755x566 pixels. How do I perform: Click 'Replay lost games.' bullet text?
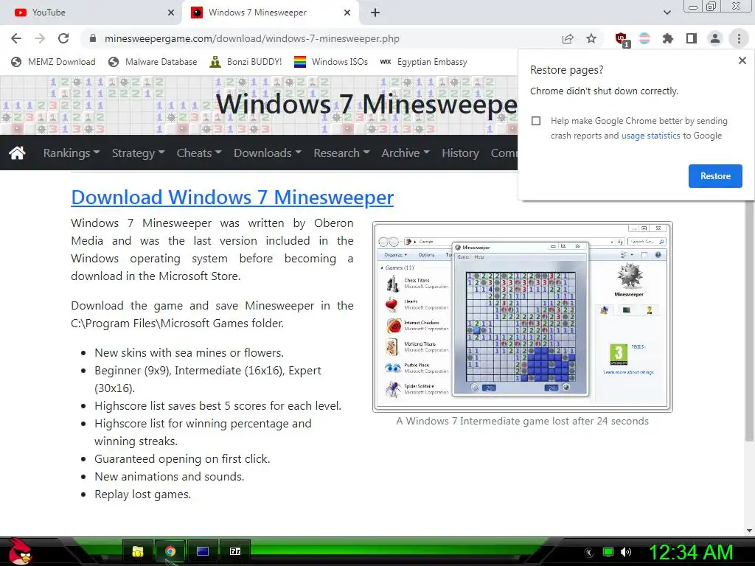pos(142,495)
